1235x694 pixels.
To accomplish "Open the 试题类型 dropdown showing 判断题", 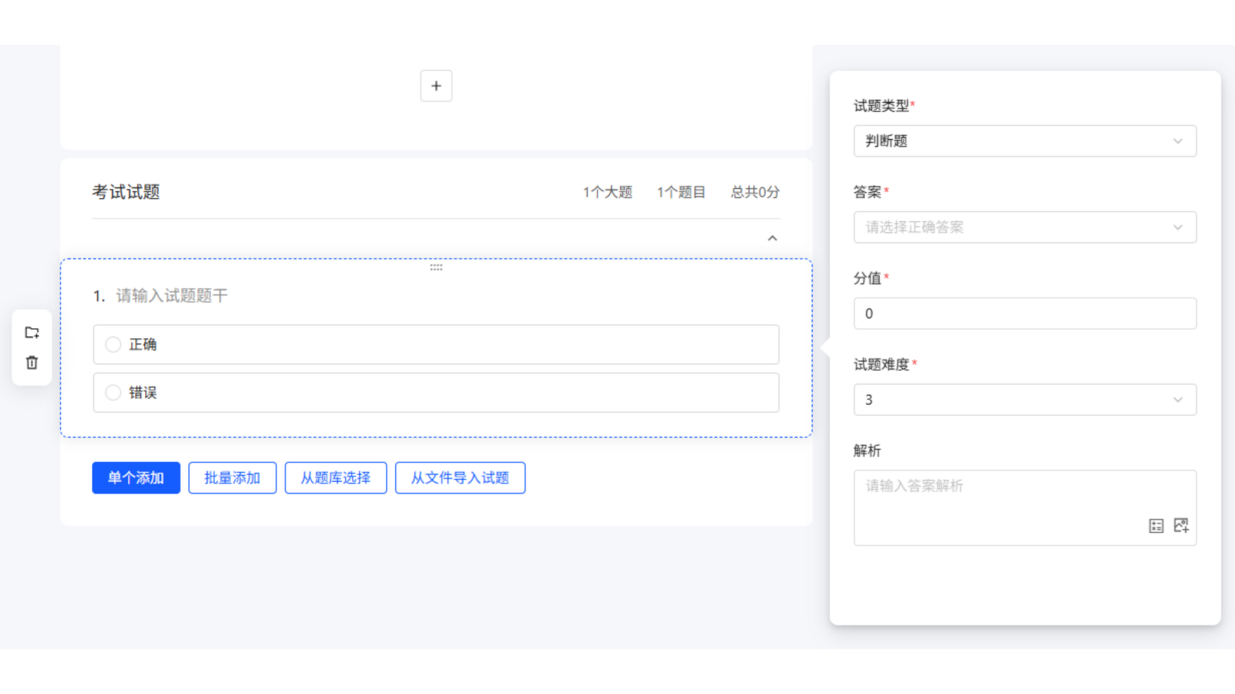I will click(x=1024, y=141).
